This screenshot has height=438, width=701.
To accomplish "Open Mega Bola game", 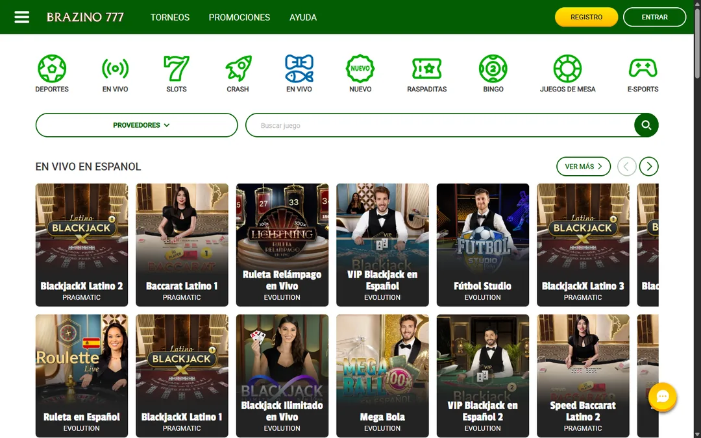I will [382, 376].
